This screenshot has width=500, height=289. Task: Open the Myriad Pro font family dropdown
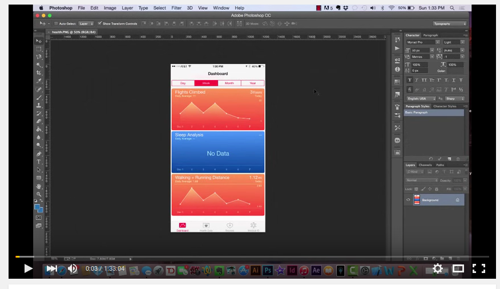[423, 42]
